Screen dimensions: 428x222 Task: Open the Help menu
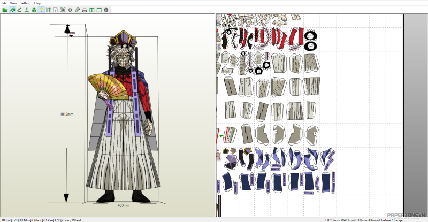[37, 3]
